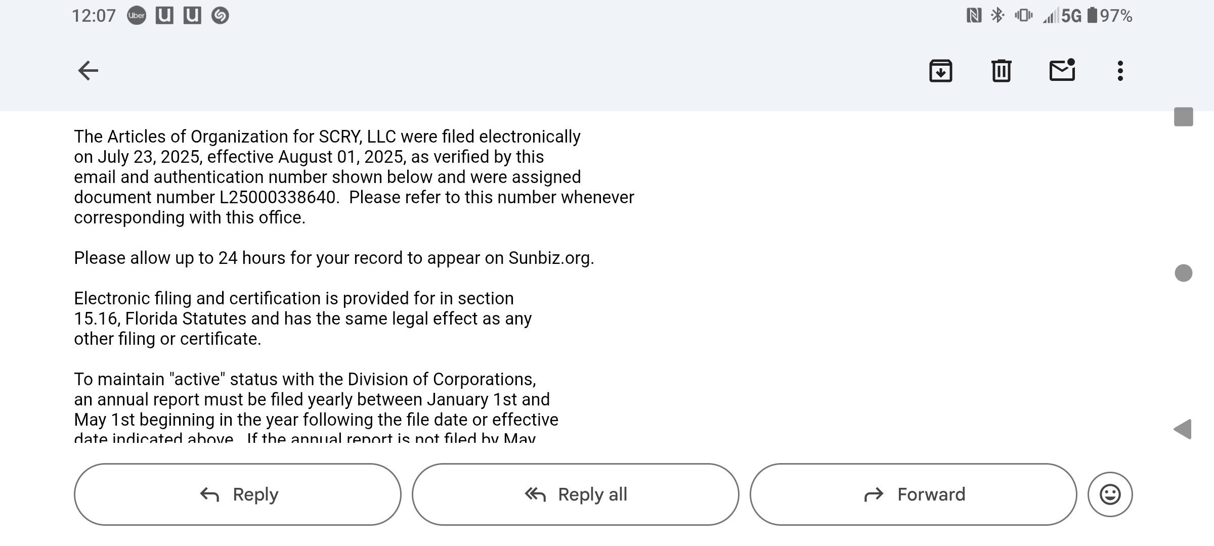Open the Sunbiz.org link in the email
Viewport: 1214px width, 546px height.
coord(550,258)
